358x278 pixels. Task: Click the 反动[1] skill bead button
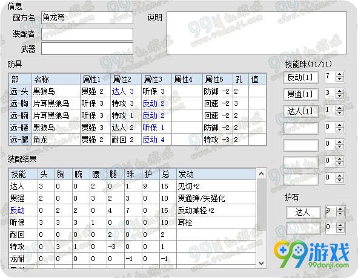tap(301, 77)
